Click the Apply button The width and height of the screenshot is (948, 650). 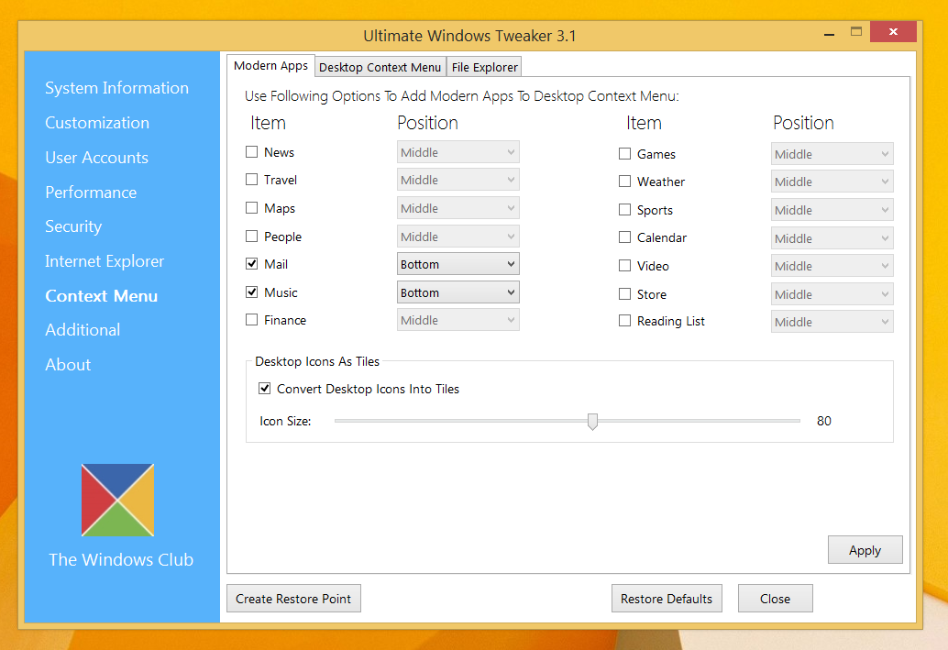pos(865,549)
